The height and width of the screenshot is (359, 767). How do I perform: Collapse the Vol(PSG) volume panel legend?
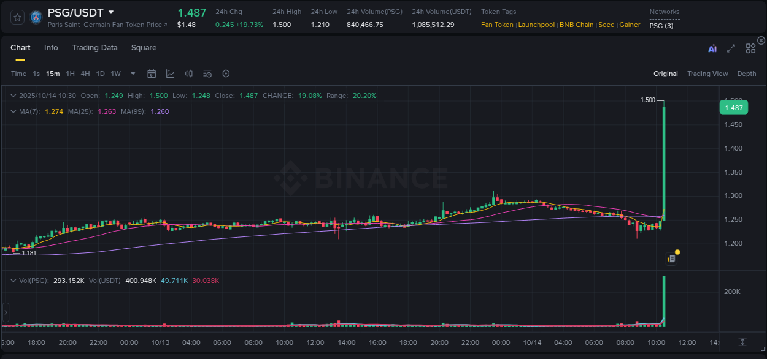click(13, 280)
